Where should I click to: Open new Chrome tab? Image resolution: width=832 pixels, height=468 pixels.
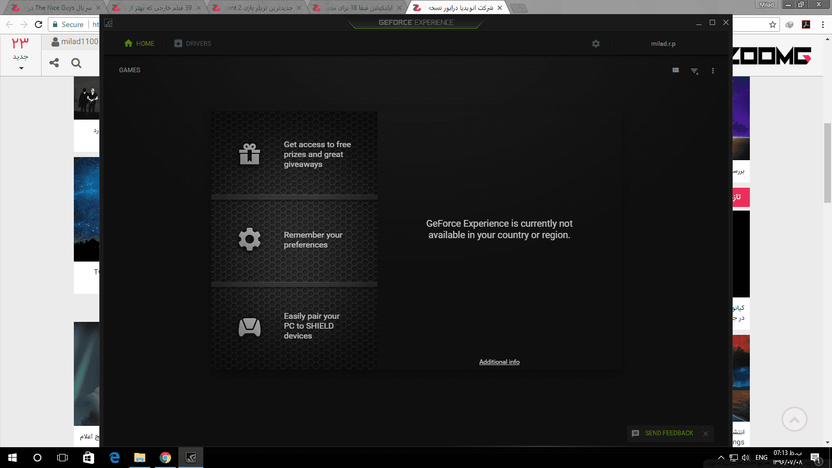pyautogui.click(x=518, y=8)
